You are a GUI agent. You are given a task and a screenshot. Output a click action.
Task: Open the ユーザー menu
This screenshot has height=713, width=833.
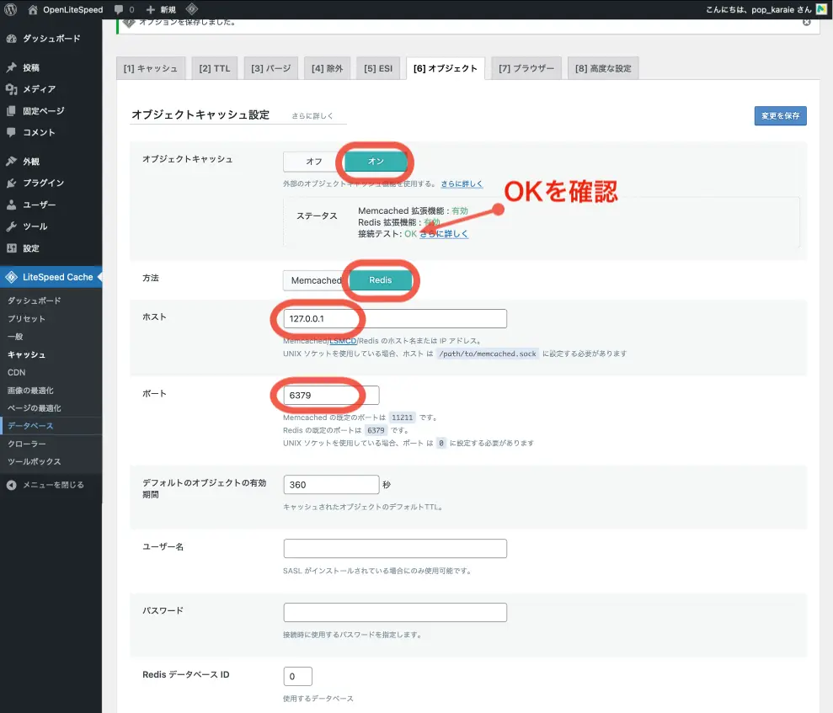pos(51,205)
